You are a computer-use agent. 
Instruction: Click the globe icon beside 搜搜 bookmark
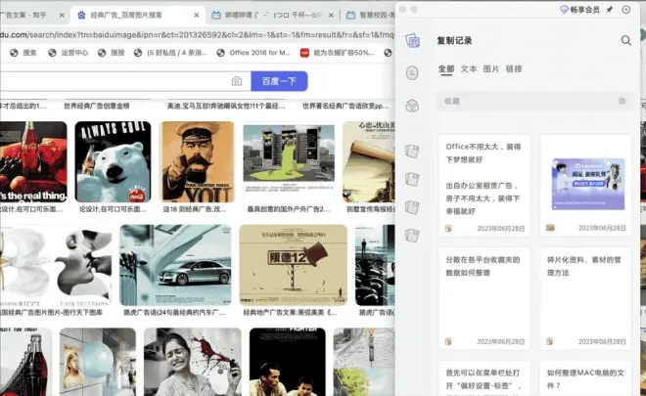(x=102, y=53)
